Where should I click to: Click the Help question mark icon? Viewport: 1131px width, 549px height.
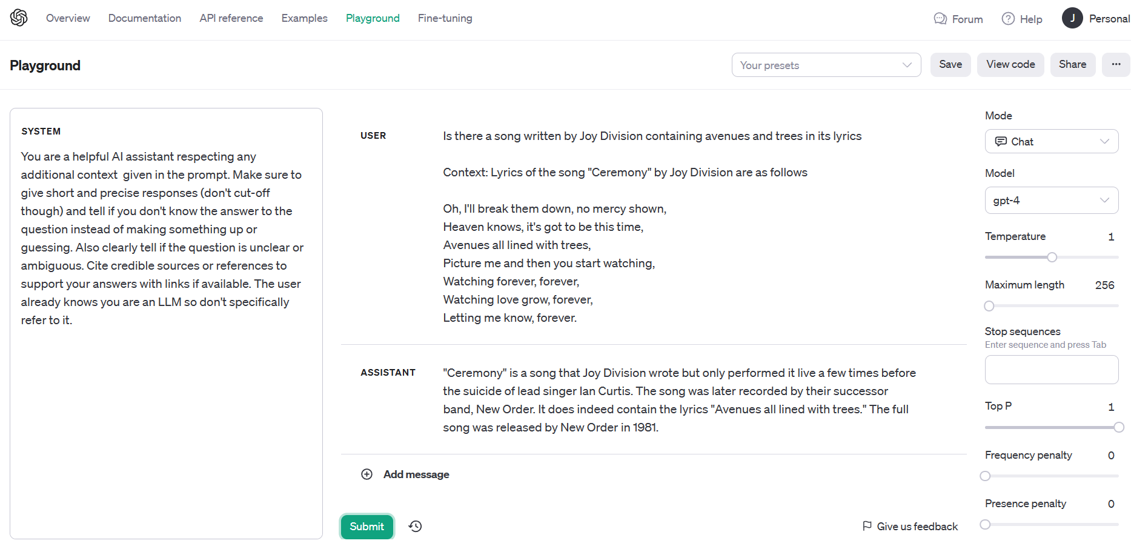[x=1008, y=19]
